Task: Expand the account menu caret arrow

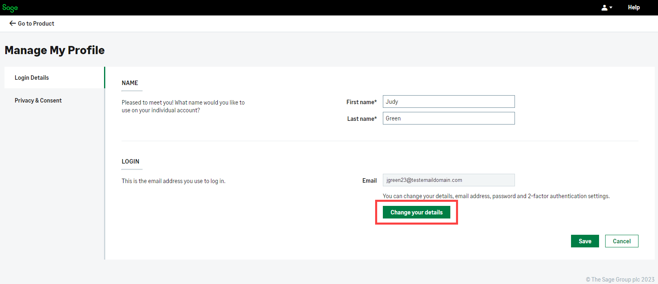Action: (x=611, y=8)
